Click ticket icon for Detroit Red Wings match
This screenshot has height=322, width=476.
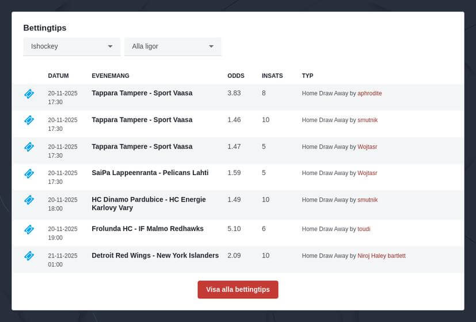(x=29, y=256)
